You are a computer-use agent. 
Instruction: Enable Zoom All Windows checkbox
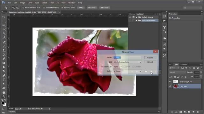(x=44, y=8)
